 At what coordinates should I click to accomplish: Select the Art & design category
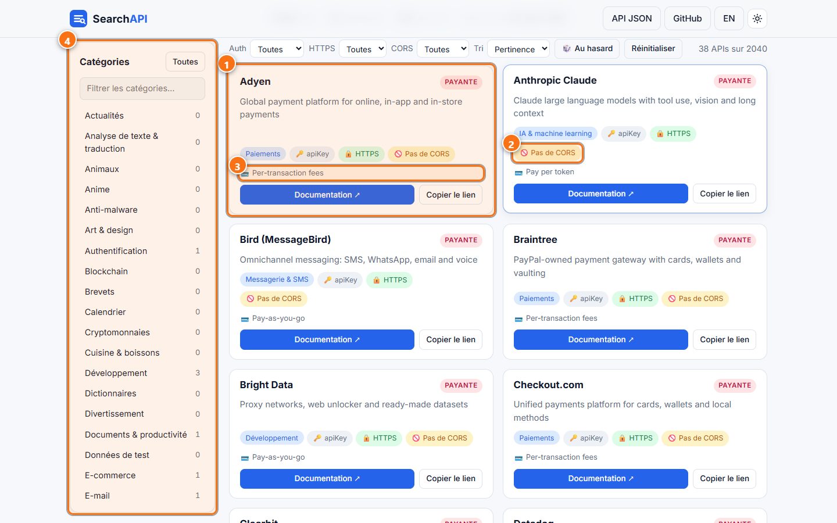[x=142, y=230]
